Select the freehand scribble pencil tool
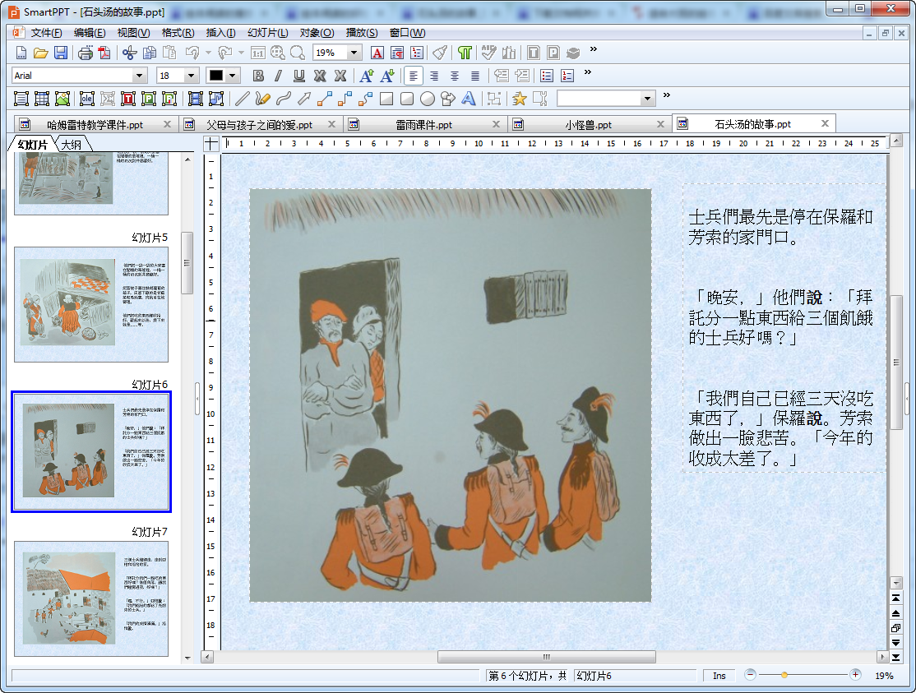 (x=263, y=99)
